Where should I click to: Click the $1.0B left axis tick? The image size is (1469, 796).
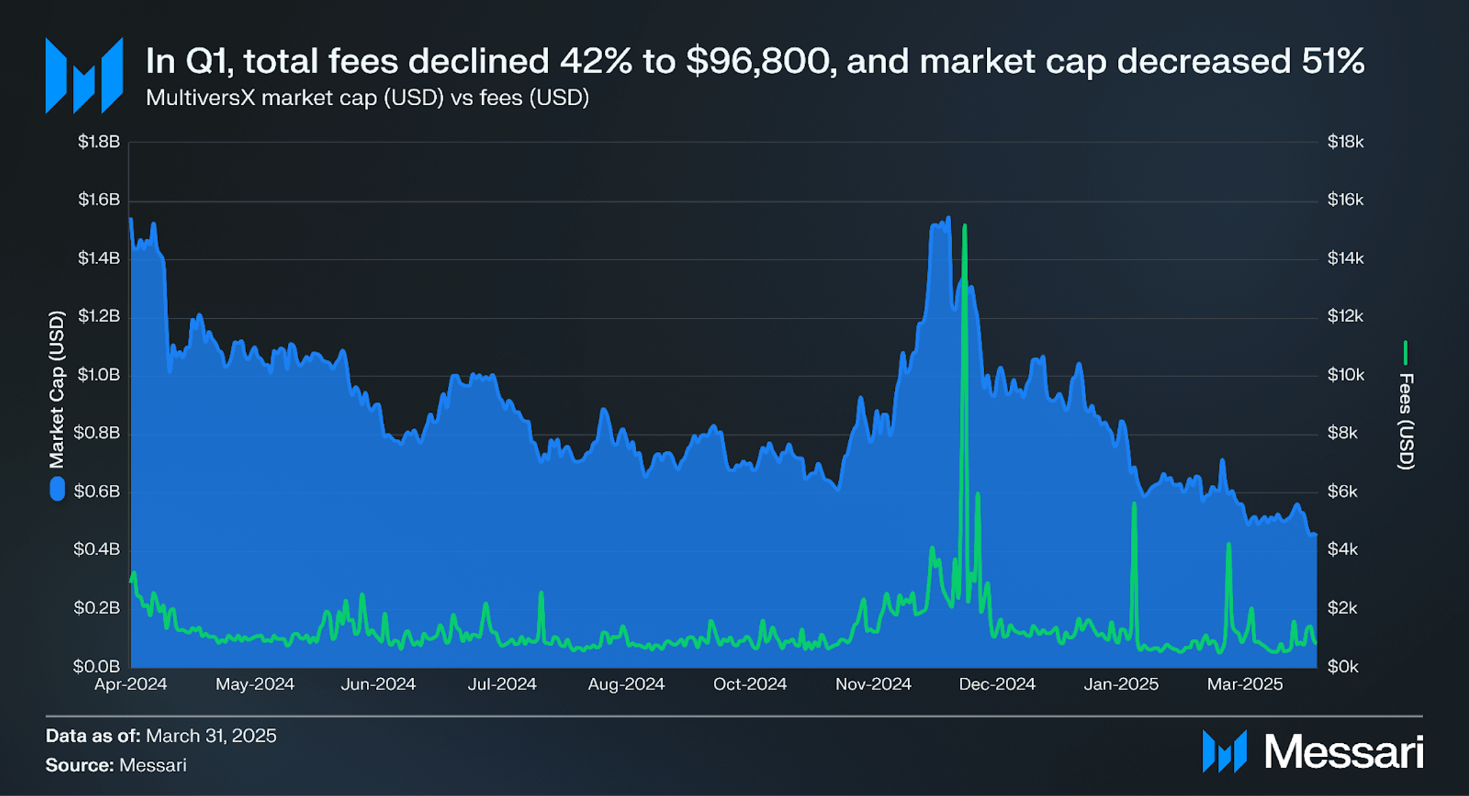[99, 375]
